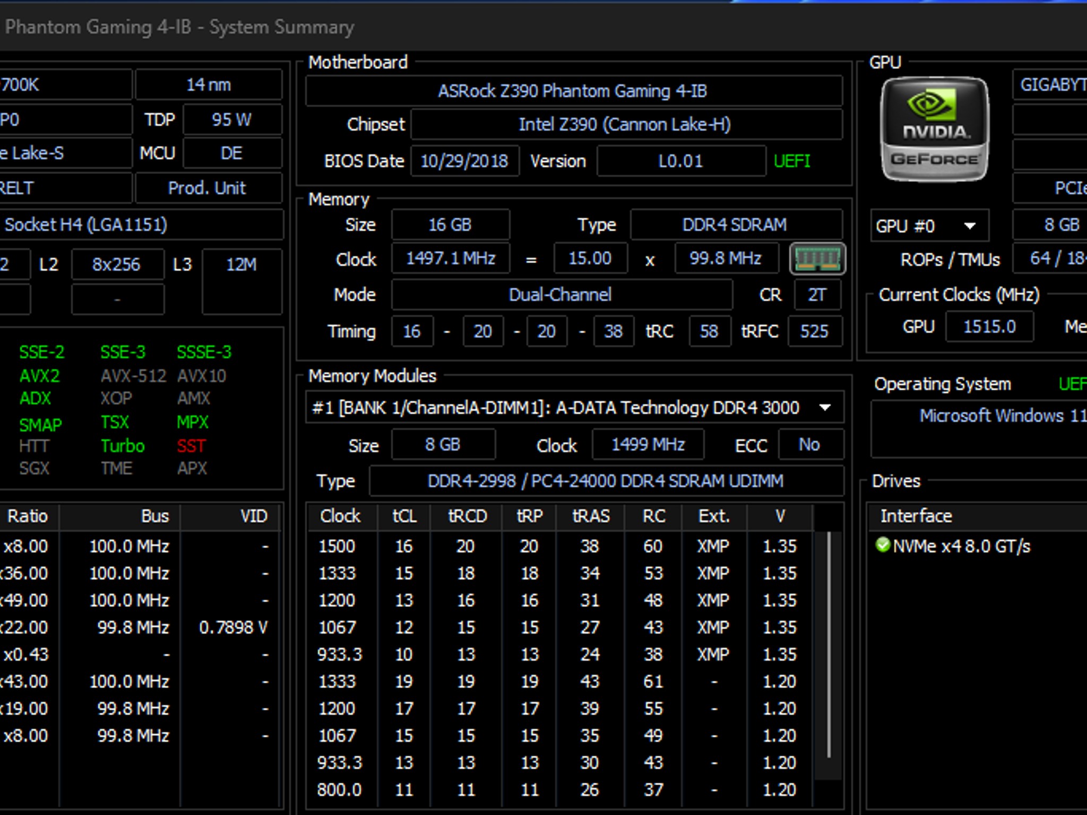Select the 800.0 MHz timing row

click(x=559, y=790)
